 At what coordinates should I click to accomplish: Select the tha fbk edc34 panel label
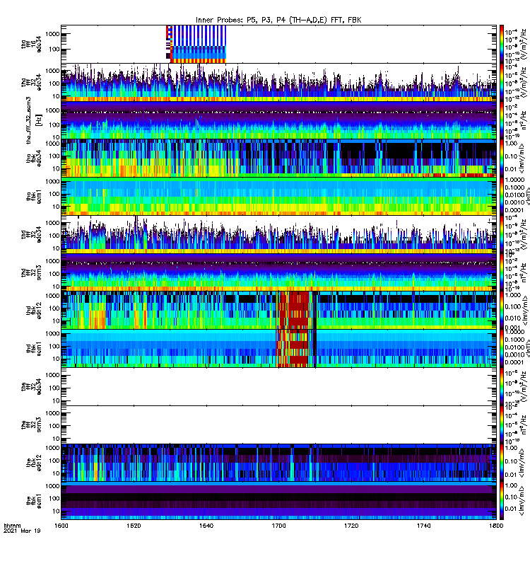click(x=33, y=158)
